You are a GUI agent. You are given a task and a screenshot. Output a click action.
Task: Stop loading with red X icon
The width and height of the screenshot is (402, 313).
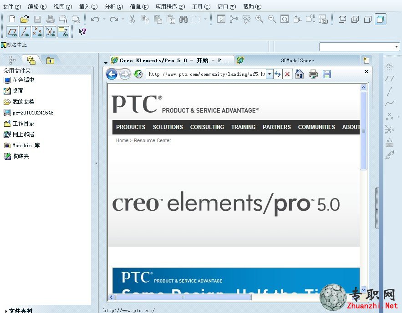pyautogui.click(x=287, y=74)
